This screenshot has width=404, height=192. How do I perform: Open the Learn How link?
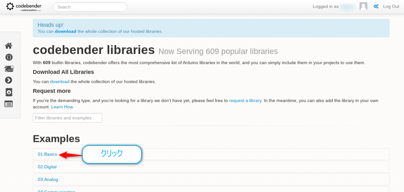pyautogui.click(x=62, y=107)
